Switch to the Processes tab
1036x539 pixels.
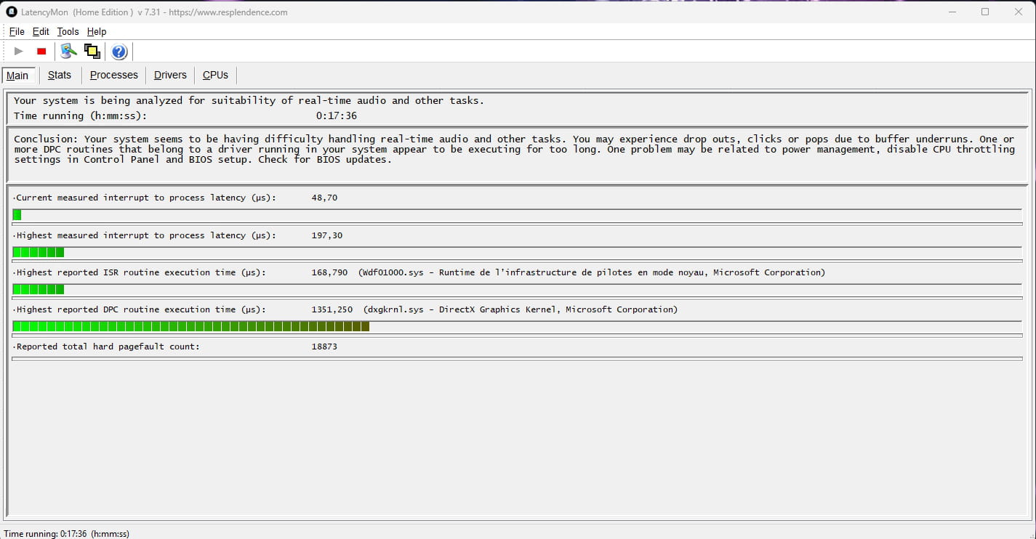pyautogui.click(x=114, y=75)
